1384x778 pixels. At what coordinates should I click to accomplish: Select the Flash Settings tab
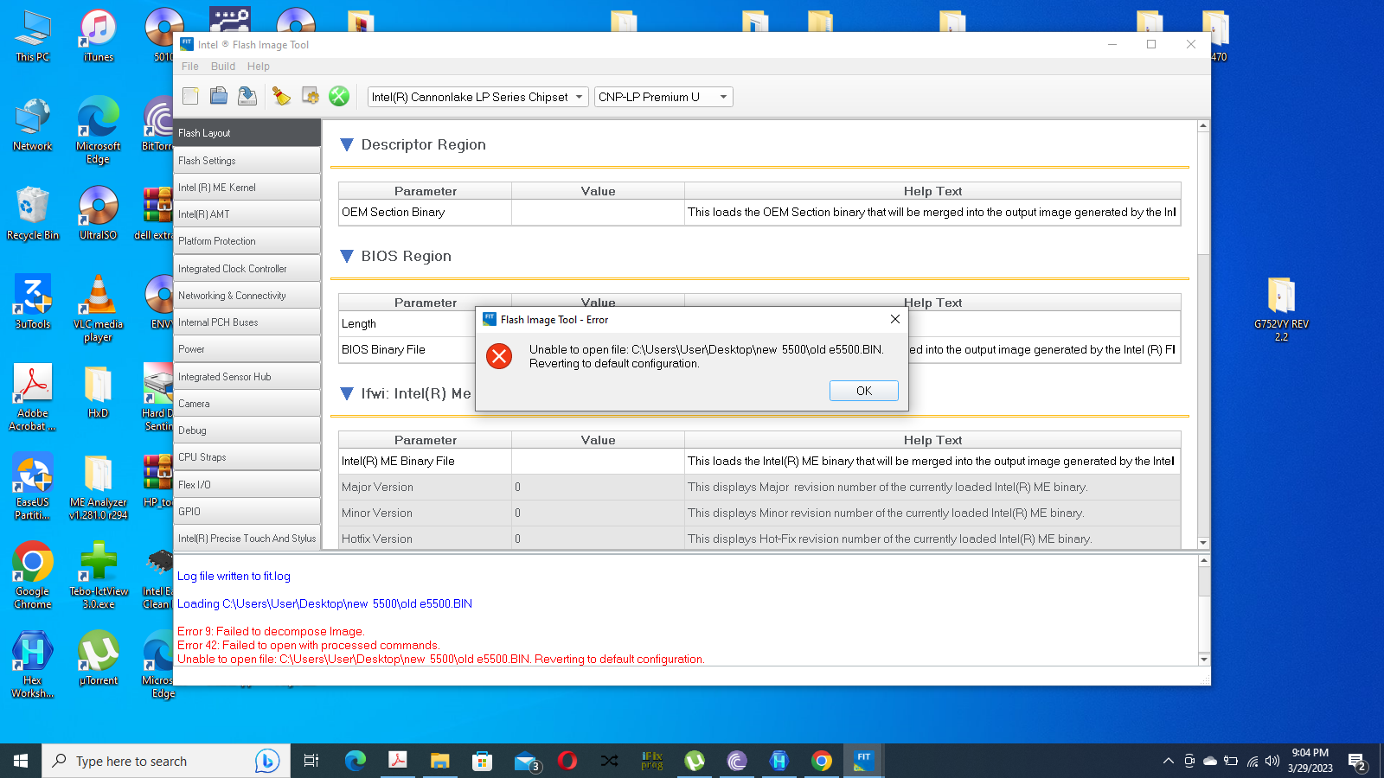pyautogui.click(x=247, y=161)
